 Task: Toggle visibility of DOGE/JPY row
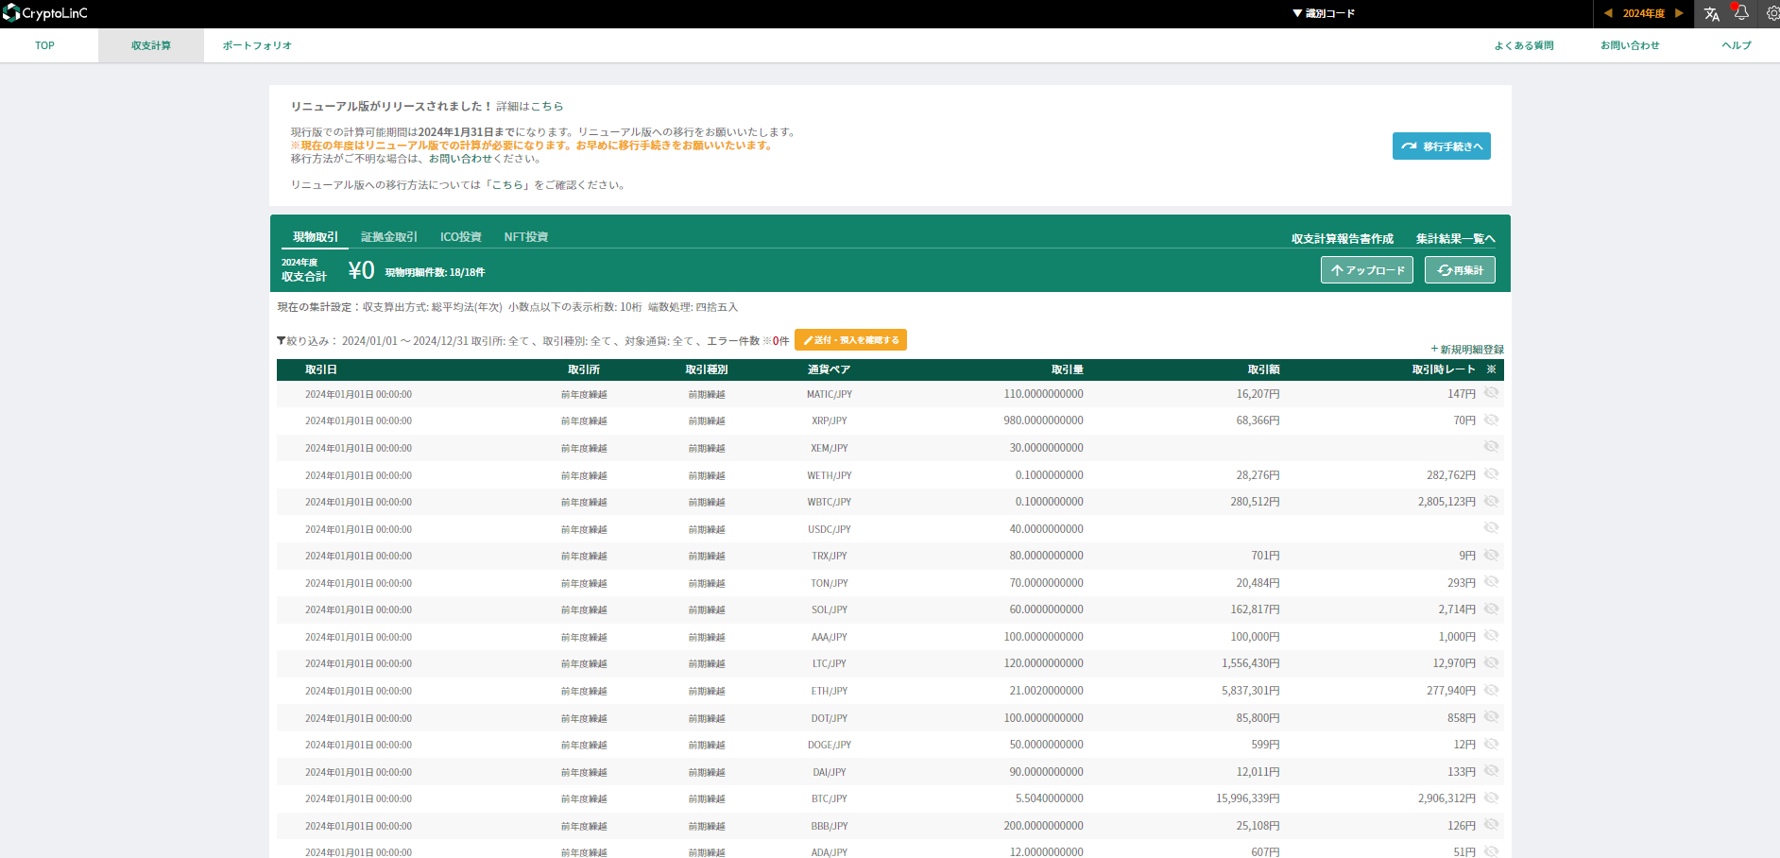[x=1491, y=745]
